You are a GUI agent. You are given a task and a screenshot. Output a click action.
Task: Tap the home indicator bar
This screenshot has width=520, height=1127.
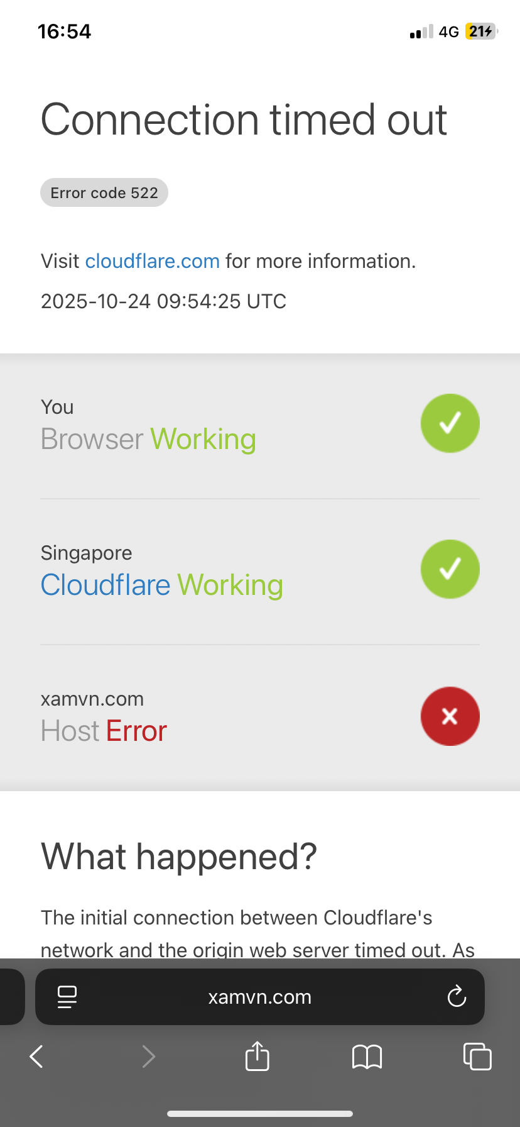click(x=260, y=1114)
